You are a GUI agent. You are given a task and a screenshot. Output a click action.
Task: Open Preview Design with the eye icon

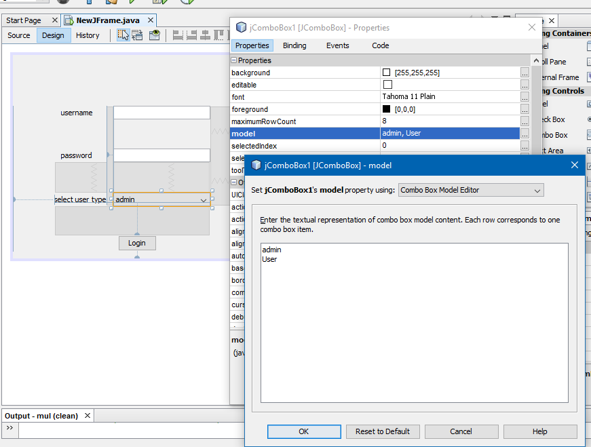point(154,35)
